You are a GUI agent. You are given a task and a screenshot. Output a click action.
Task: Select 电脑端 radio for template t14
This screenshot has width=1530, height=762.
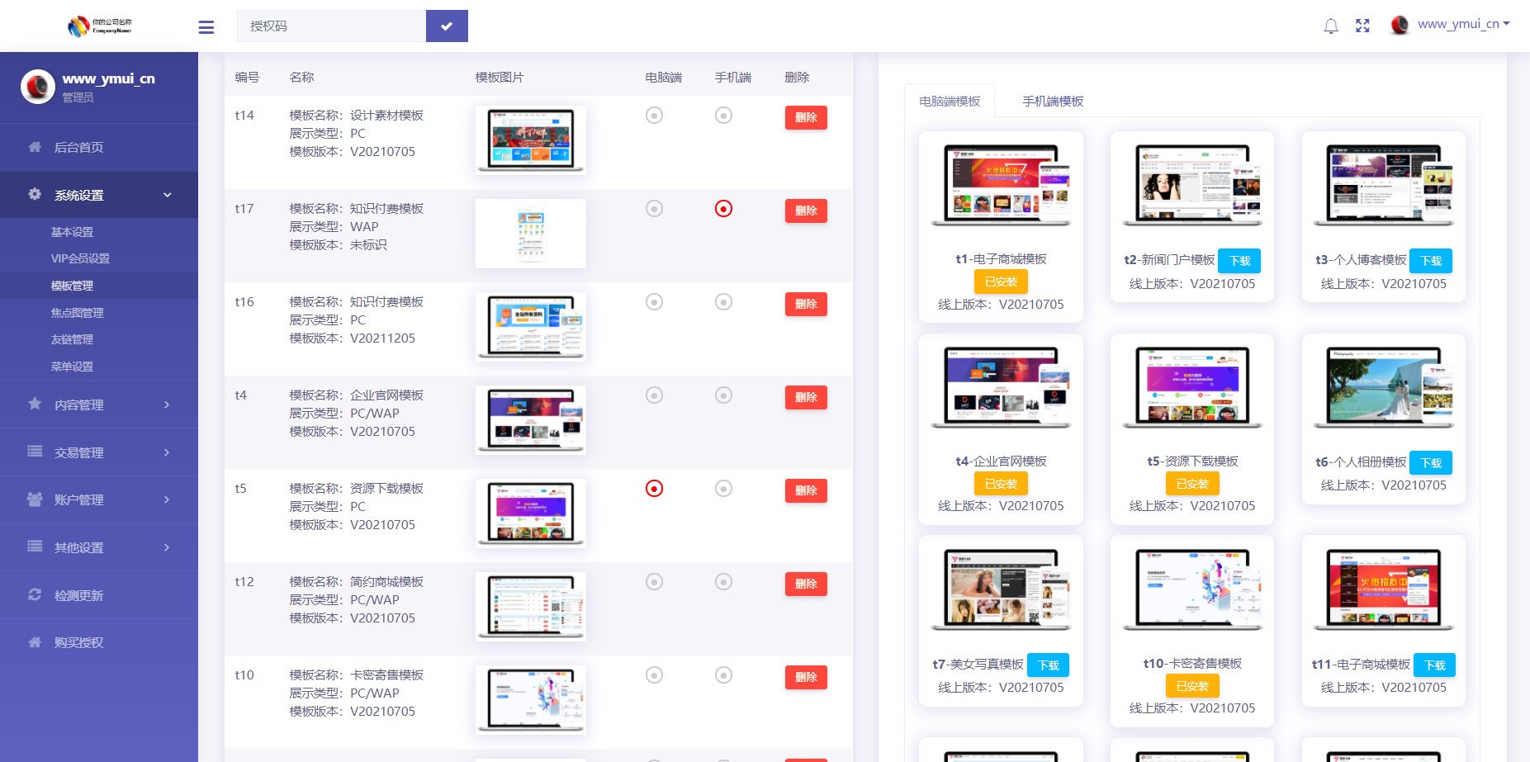(654, 116)
